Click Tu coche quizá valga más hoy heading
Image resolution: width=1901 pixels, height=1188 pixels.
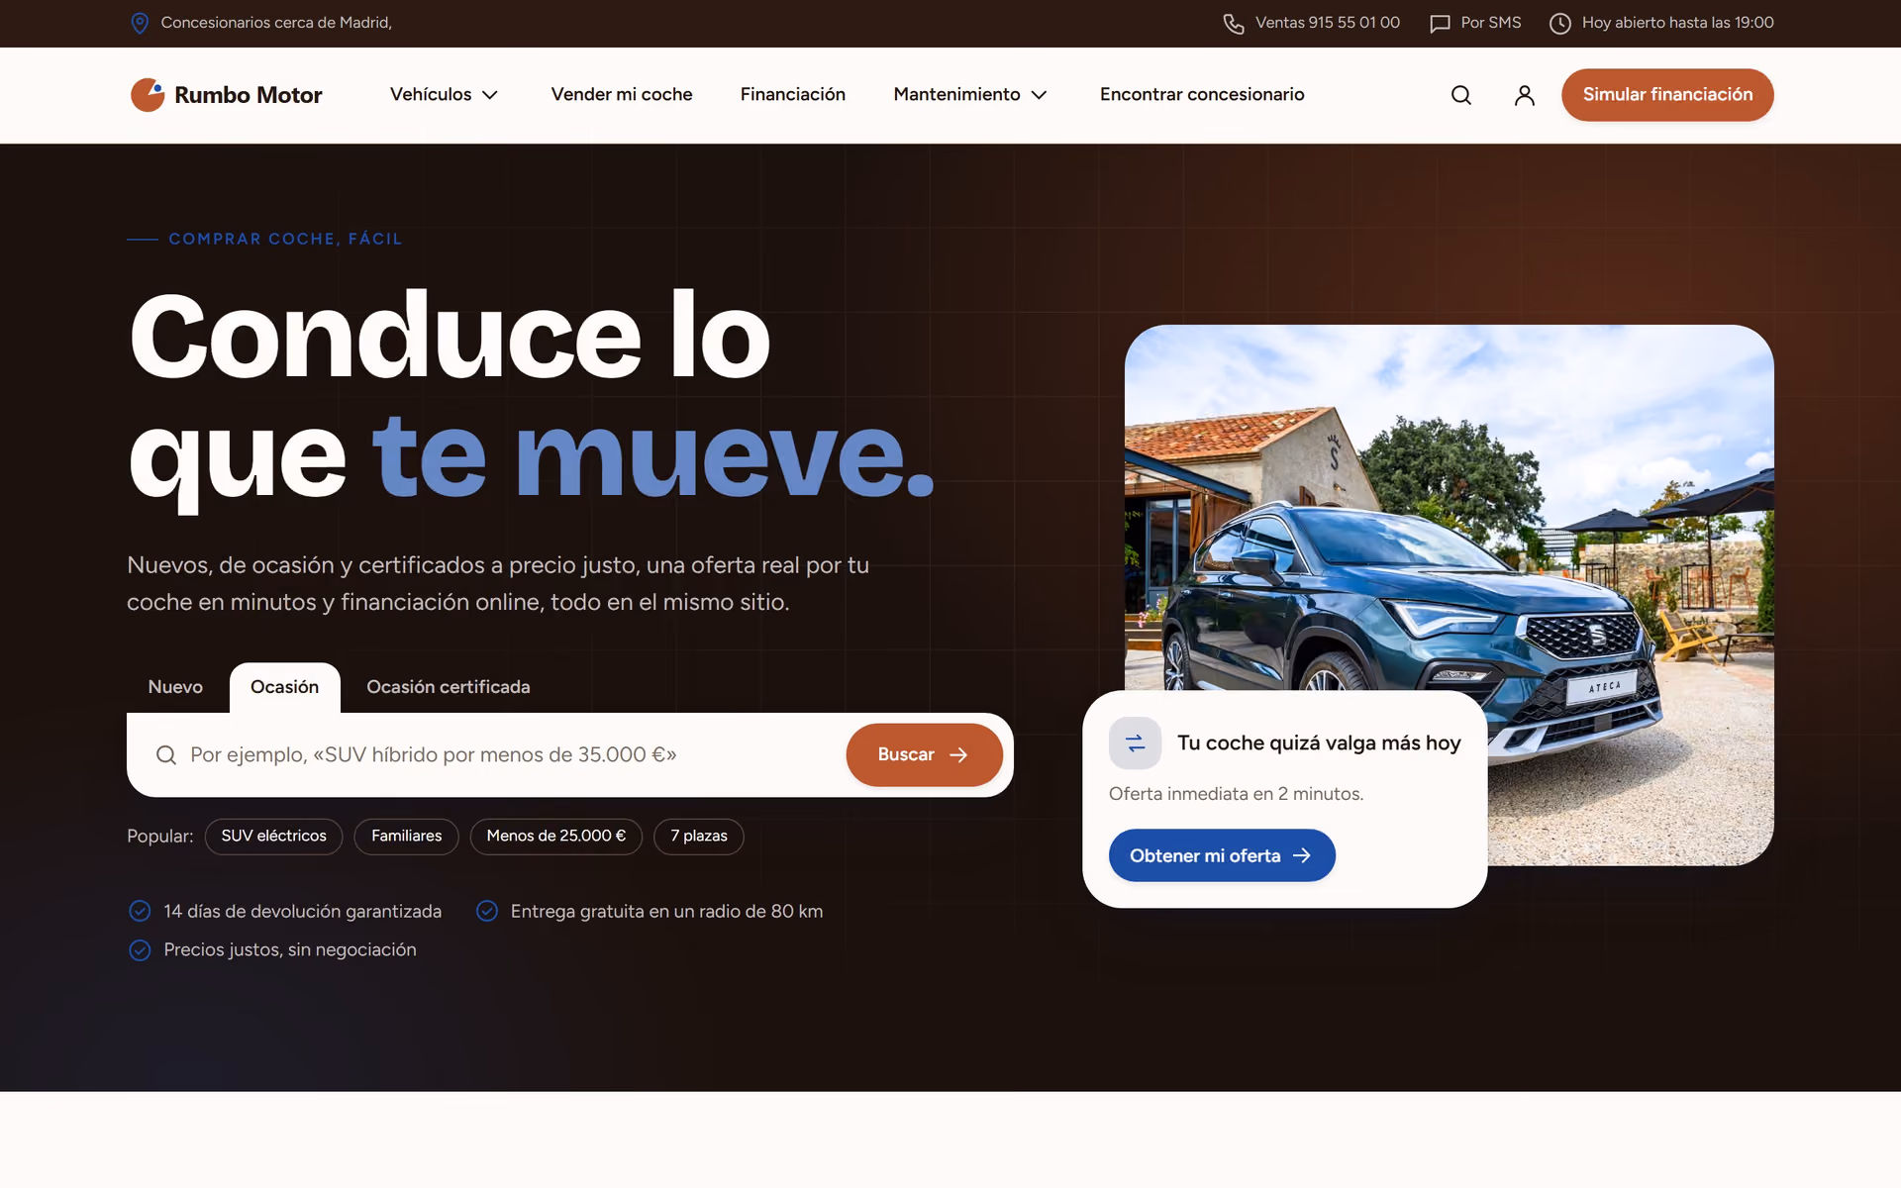pyautogui.click(x=1319, y=743)
